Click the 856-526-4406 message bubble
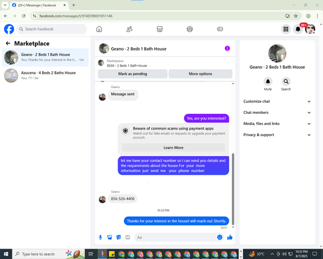Image resolution: width=323 pixels, height=259 pixels. point(123,199)
